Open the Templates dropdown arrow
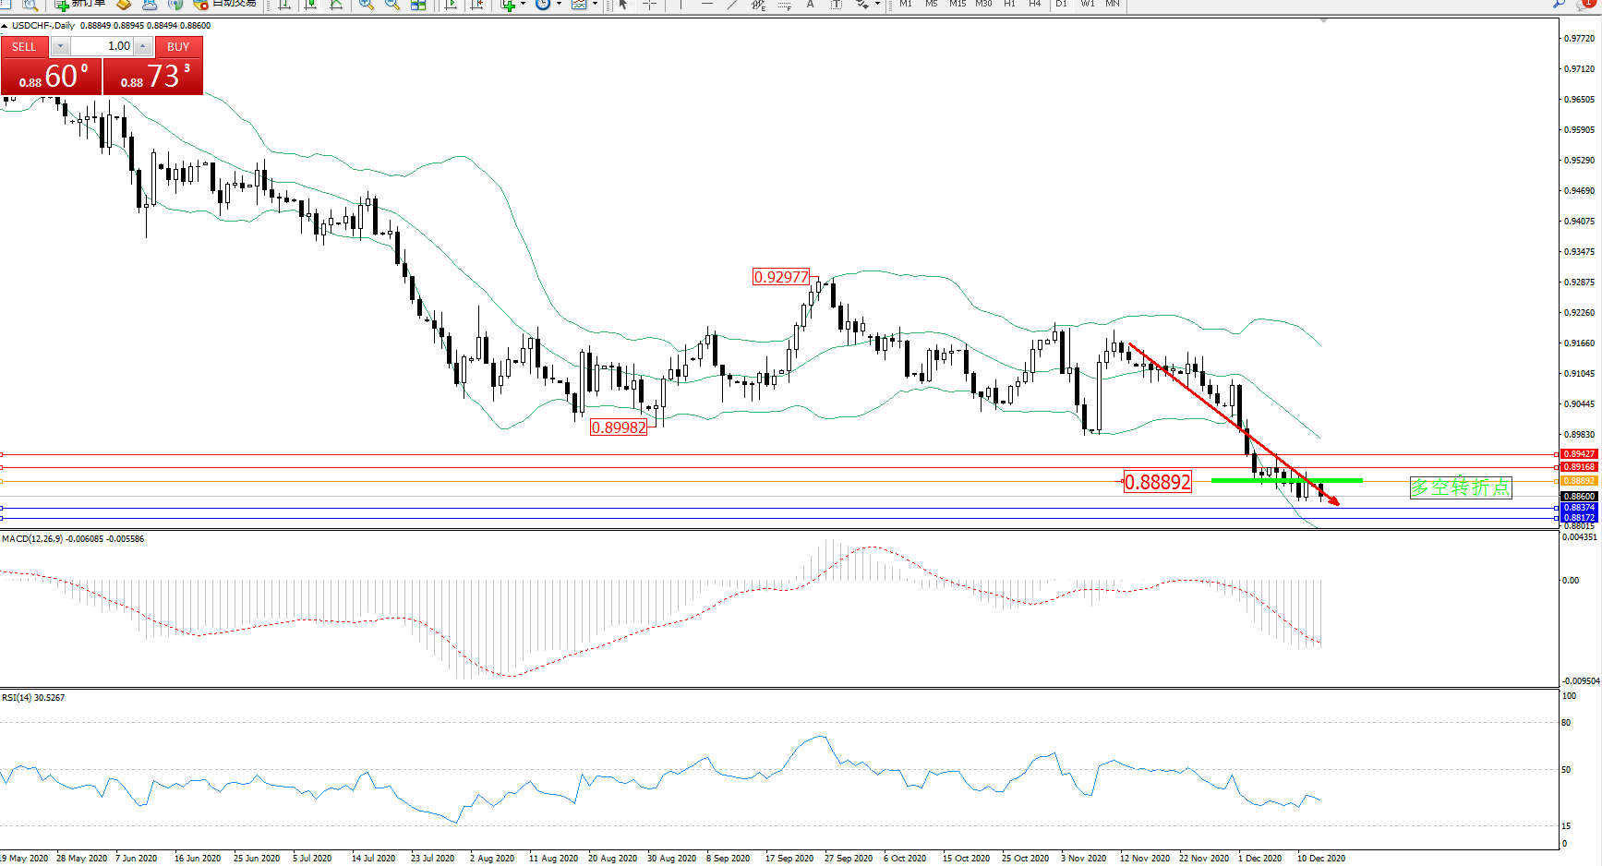Viewport: 1602px width, 866px height. click(595, 5)
